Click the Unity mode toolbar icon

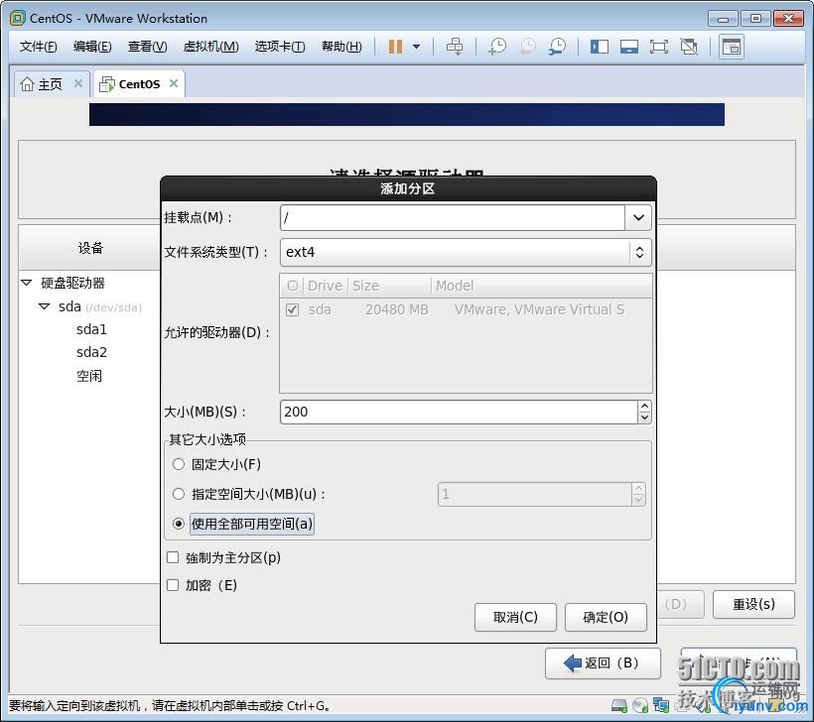(689, 47)
